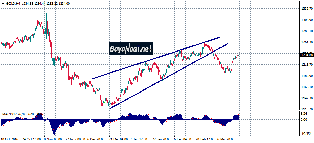Click the BayaNaat.net watermark logo

point(131,49)
